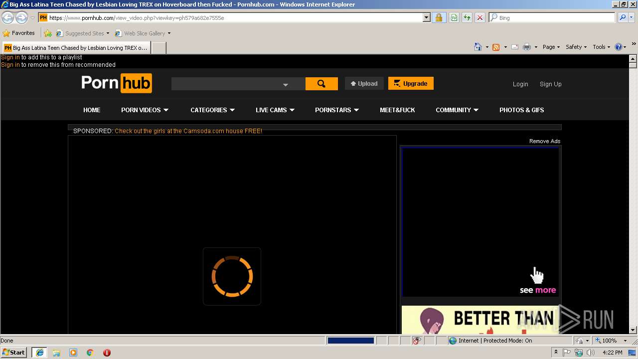
Task: Click the Login link
Action: click(x=520, y=84)
